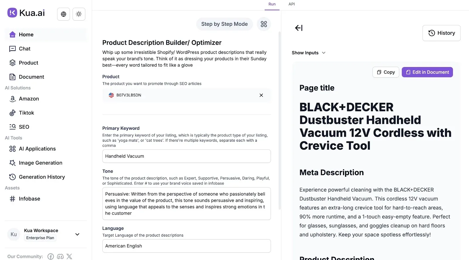469x260 pixels.
Task: Switch to the API tab
Action: click(x=292, y=4)
